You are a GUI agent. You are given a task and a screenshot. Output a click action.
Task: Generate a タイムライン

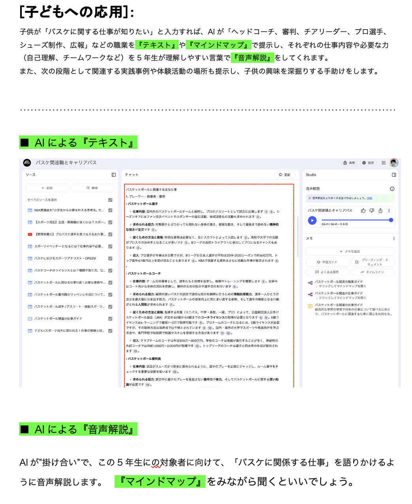(373, 272)
